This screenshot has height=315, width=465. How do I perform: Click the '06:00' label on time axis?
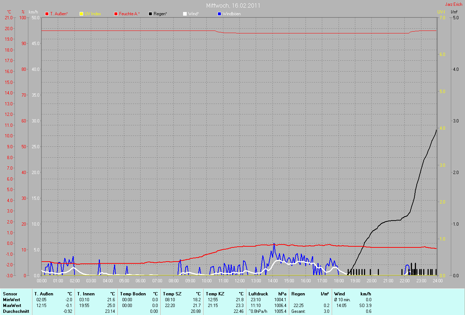pyautogui.click(x=141, y=281)
